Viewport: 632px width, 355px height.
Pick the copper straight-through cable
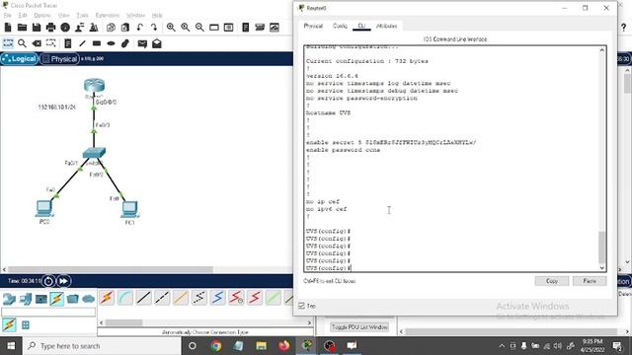pos(143,298)
